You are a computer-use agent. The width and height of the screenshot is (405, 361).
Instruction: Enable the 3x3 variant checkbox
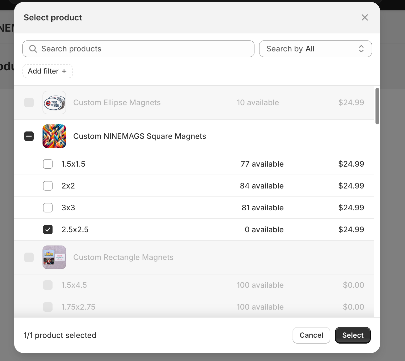(48, 208)
